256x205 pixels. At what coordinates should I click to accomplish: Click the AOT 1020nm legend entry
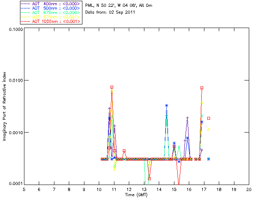(x=51, y=21)
